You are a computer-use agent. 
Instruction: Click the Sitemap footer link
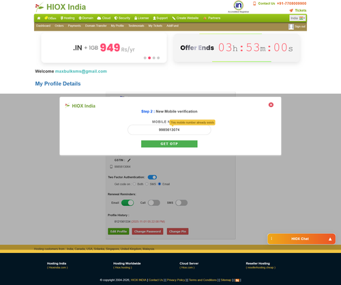226,280
